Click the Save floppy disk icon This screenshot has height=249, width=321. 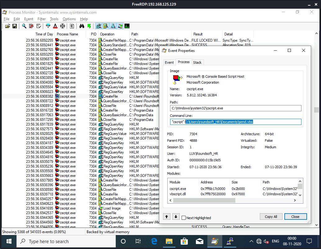(14, 26)
